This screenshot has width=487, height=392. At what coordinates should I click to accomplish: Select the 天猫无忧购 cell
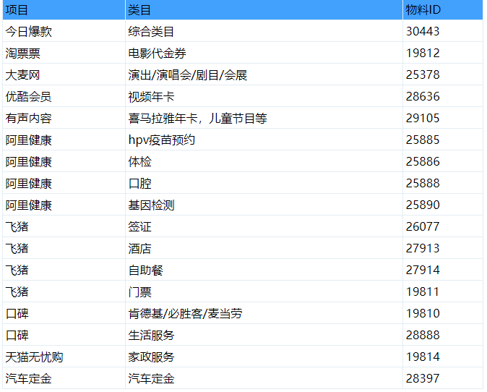pos(64,357)
